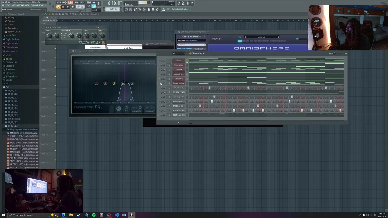Click band 5 node in Parametric EQ
Screen dimensions: 388x218
tap(123, 83)
